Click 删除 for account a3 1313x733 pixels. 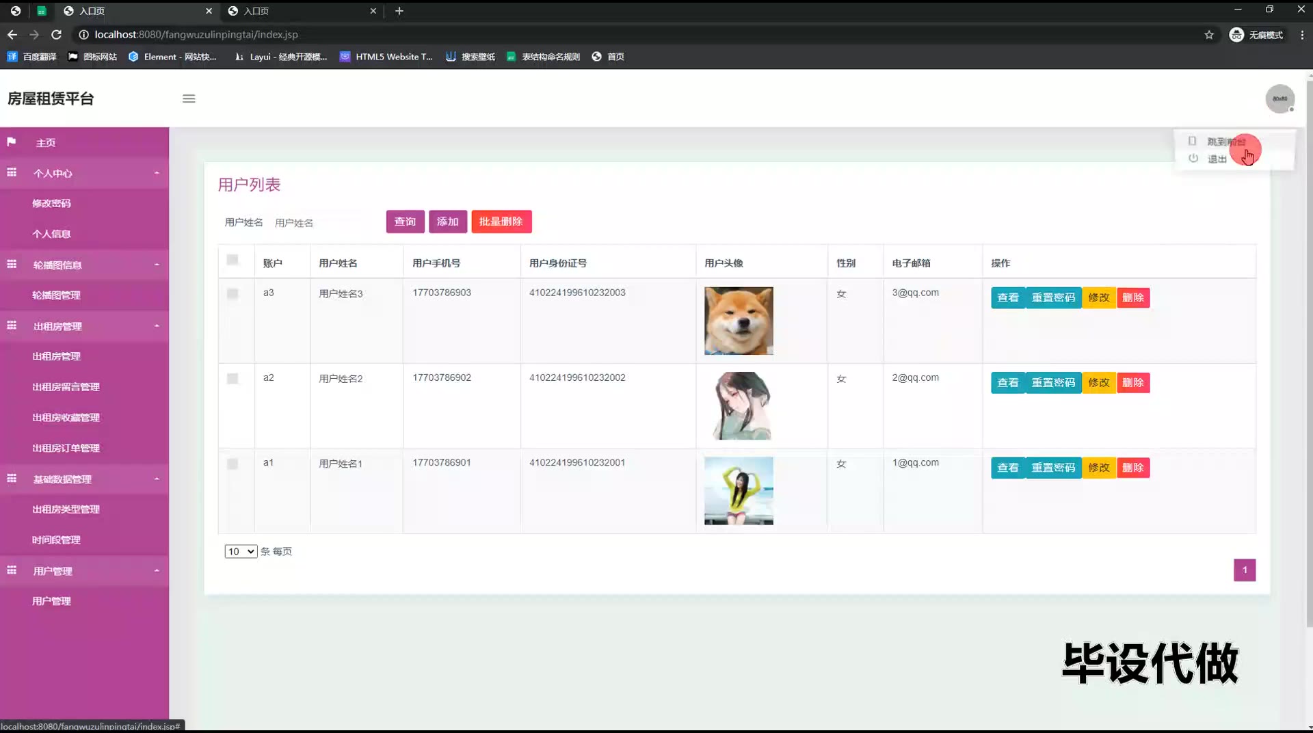pyautogui.click(x=1133, y=297)
